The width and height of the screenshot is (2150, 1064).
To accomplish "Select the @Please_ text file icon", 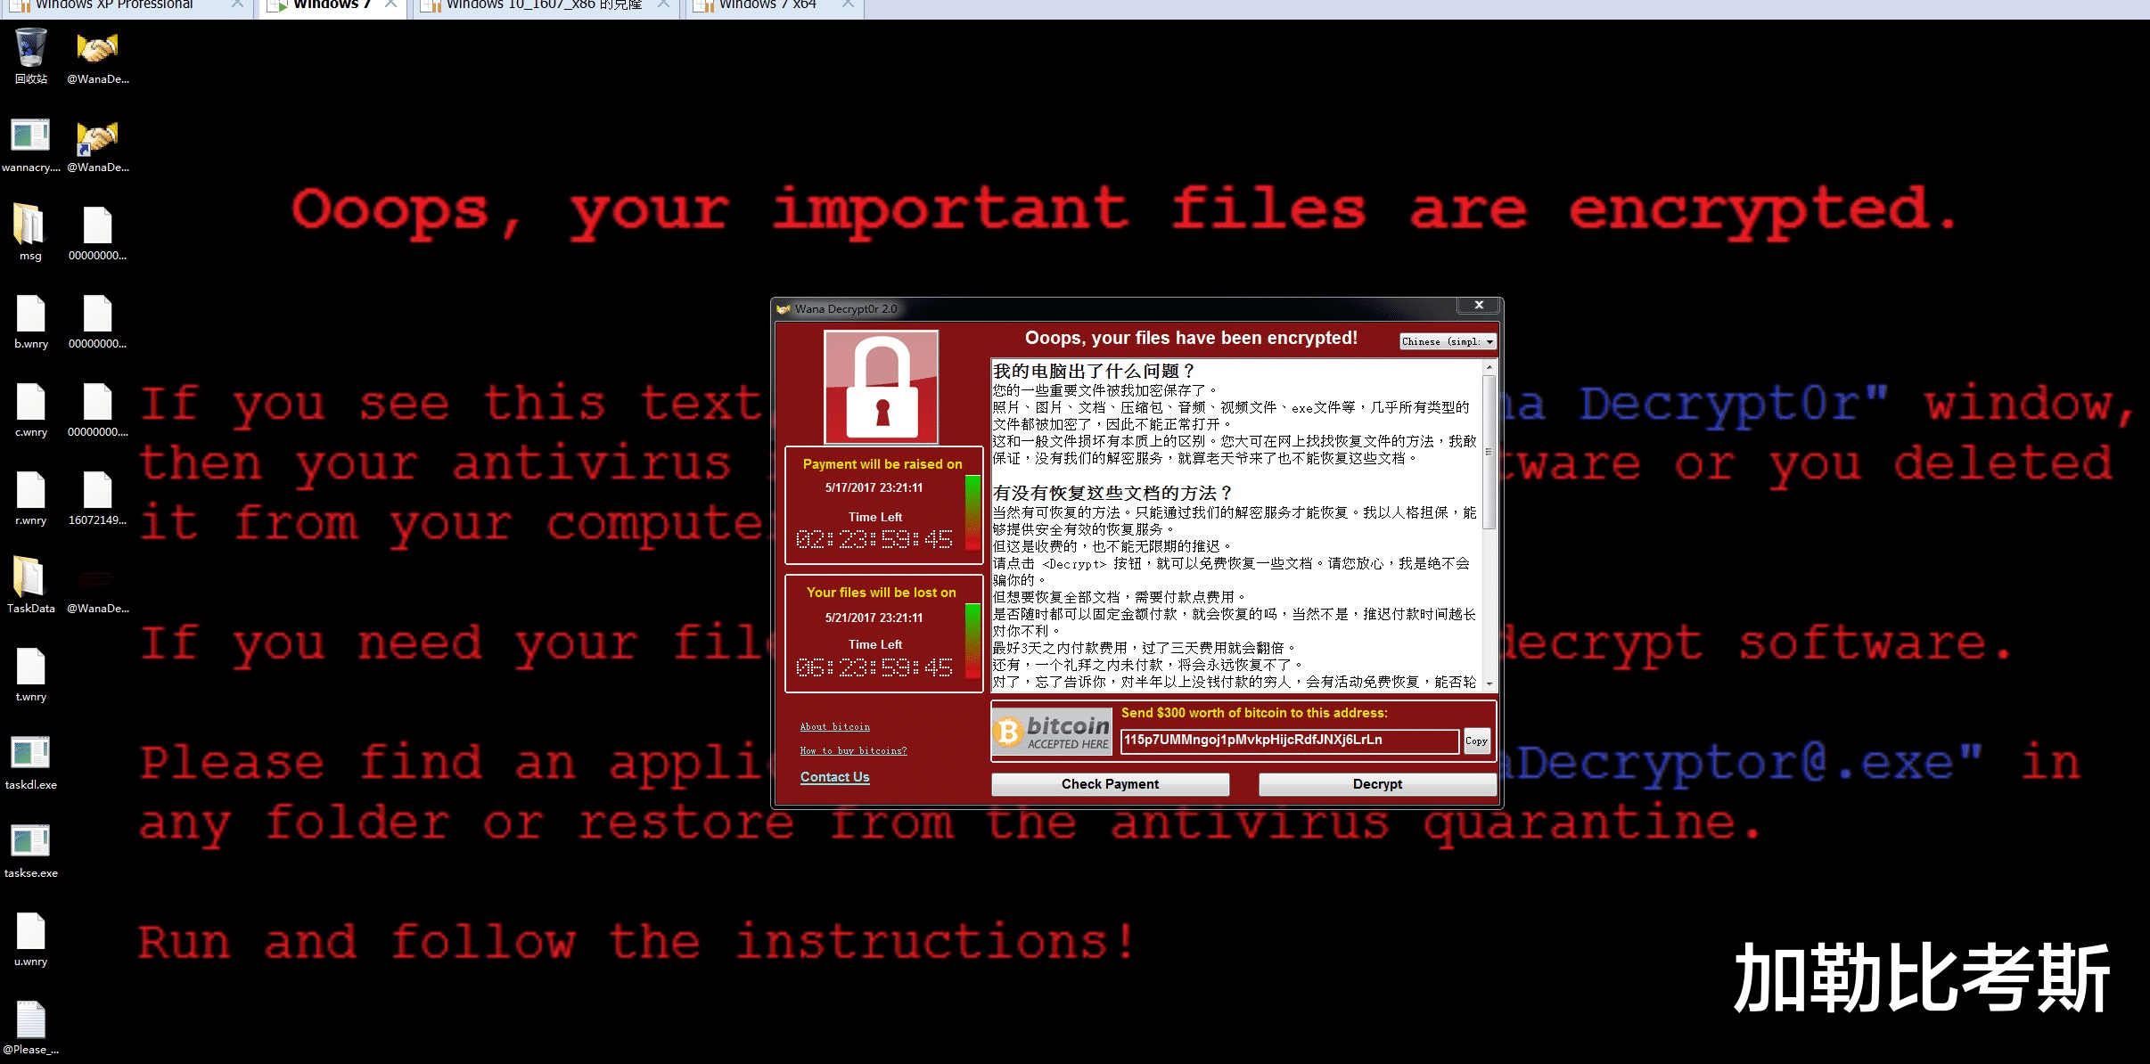I will coord(31,1027).
